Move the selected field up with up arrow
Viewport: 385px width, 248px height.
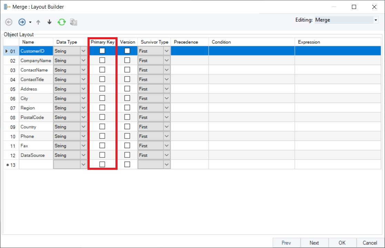[x=38, y=22]
